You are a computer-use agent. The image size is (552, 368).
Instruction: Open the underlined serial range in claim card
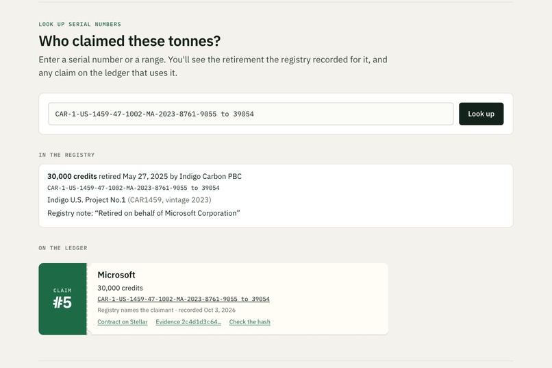click(184, 299)
